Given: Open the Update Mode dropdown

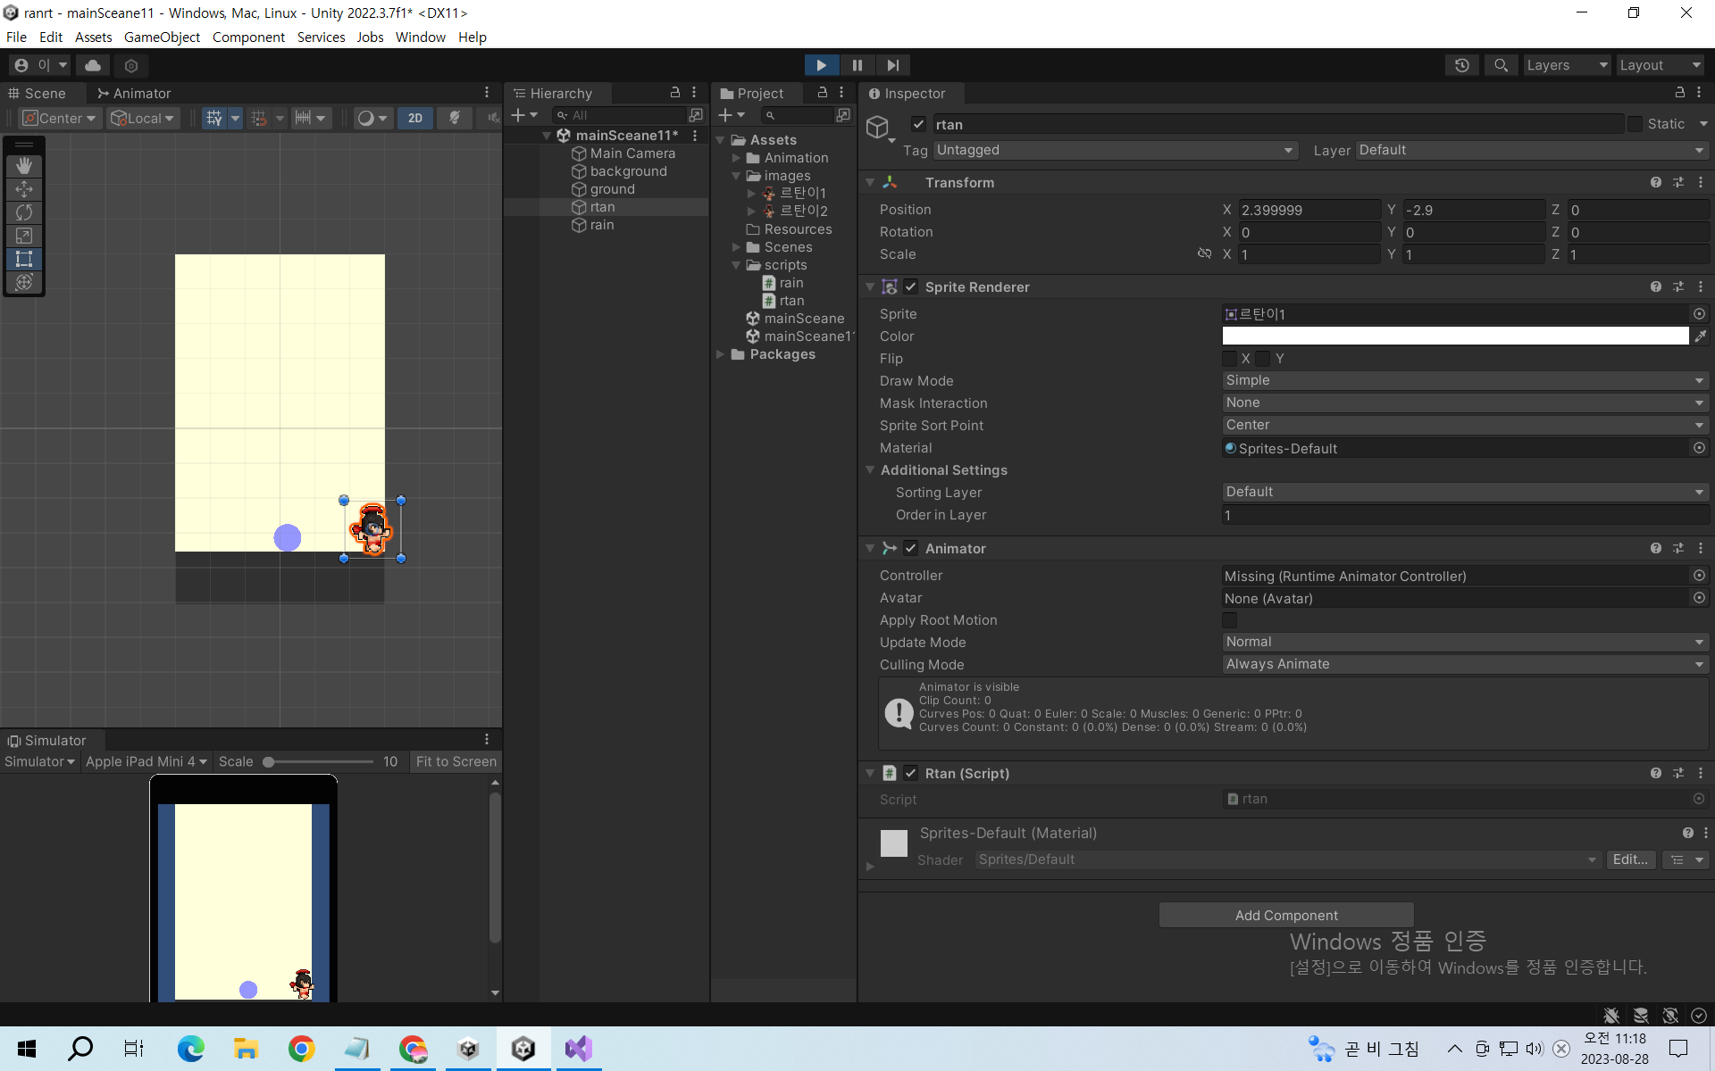Looking at the screenshot, I should tap(1465, 642).
